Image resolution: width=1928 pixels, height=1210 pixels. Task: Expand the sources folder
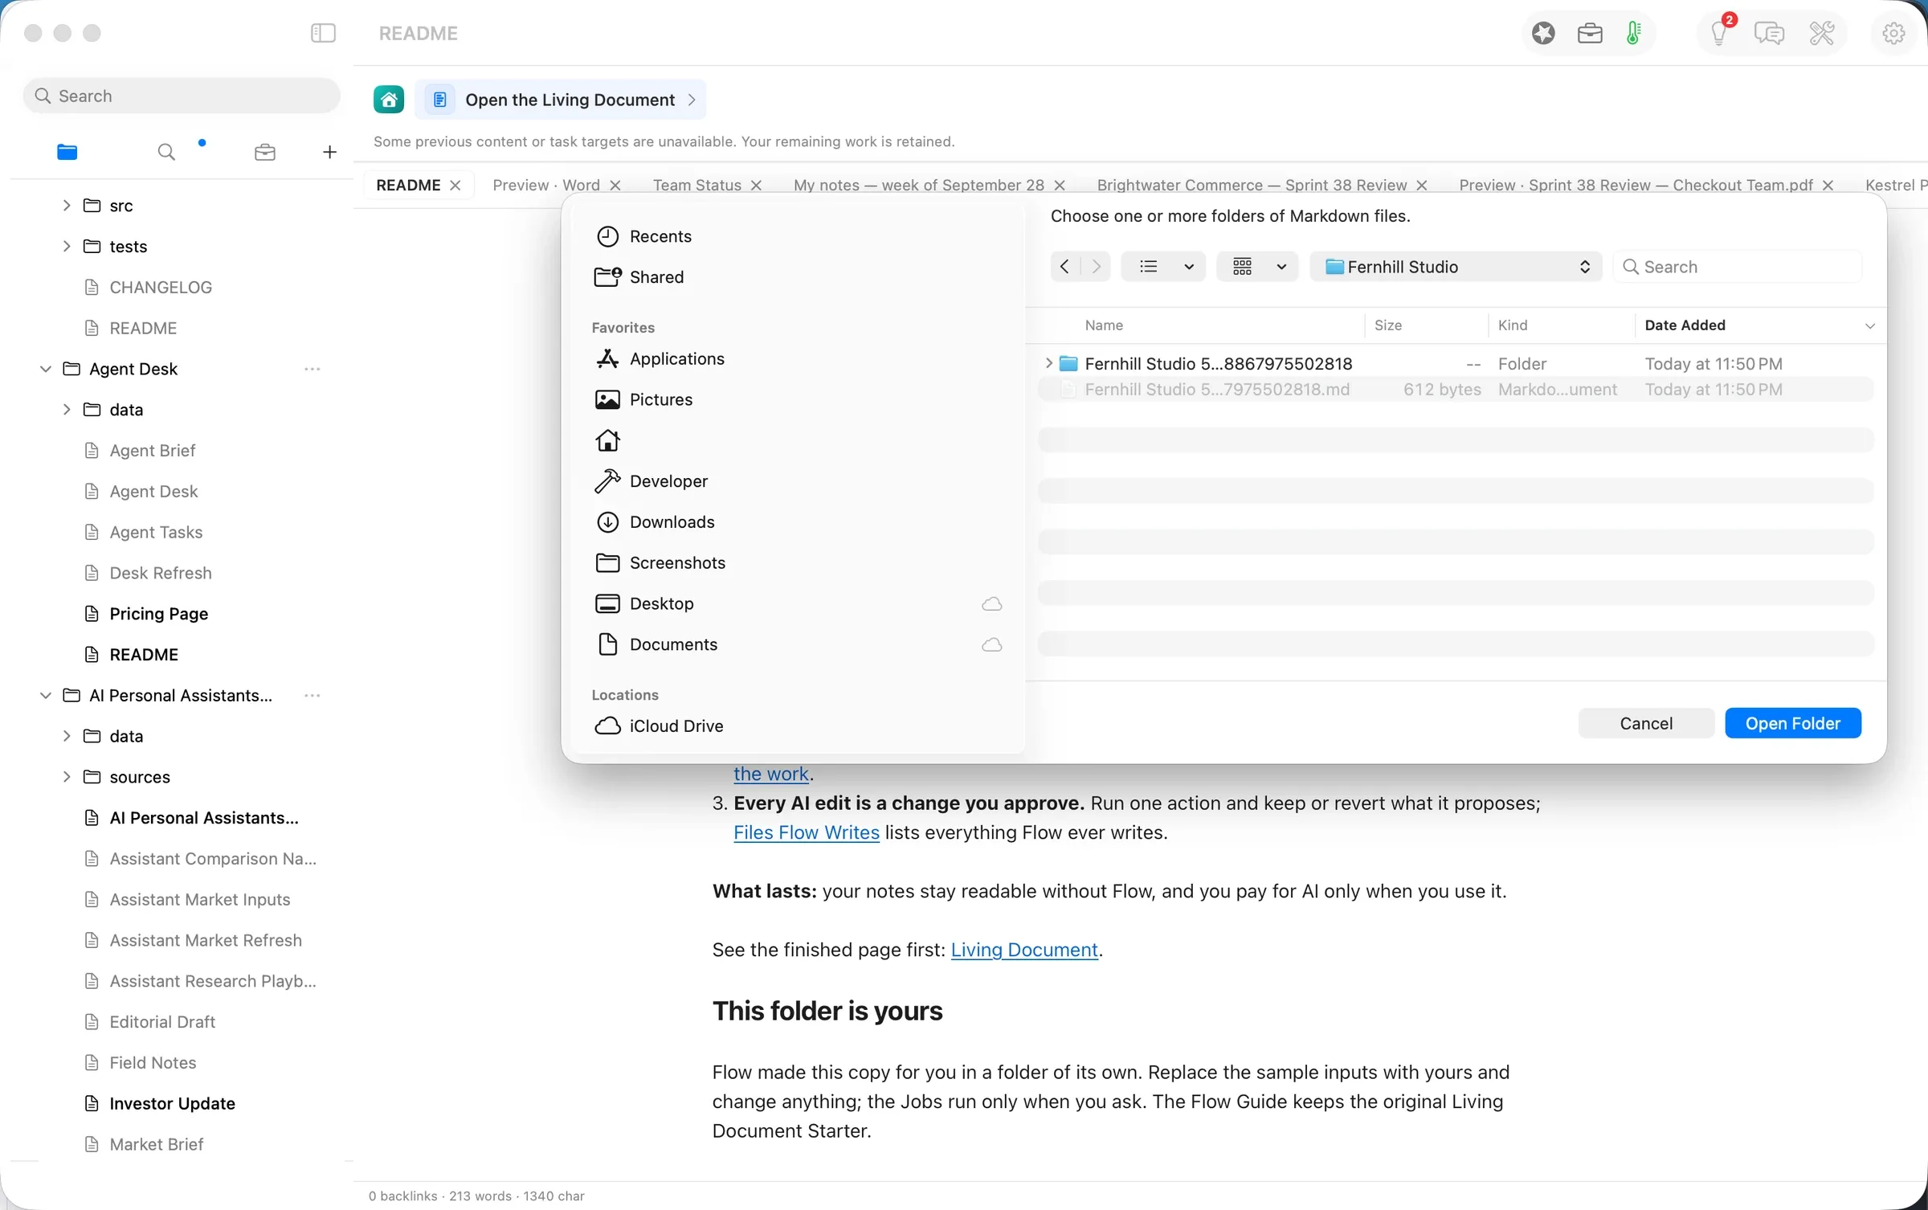[x=67, y=777]
